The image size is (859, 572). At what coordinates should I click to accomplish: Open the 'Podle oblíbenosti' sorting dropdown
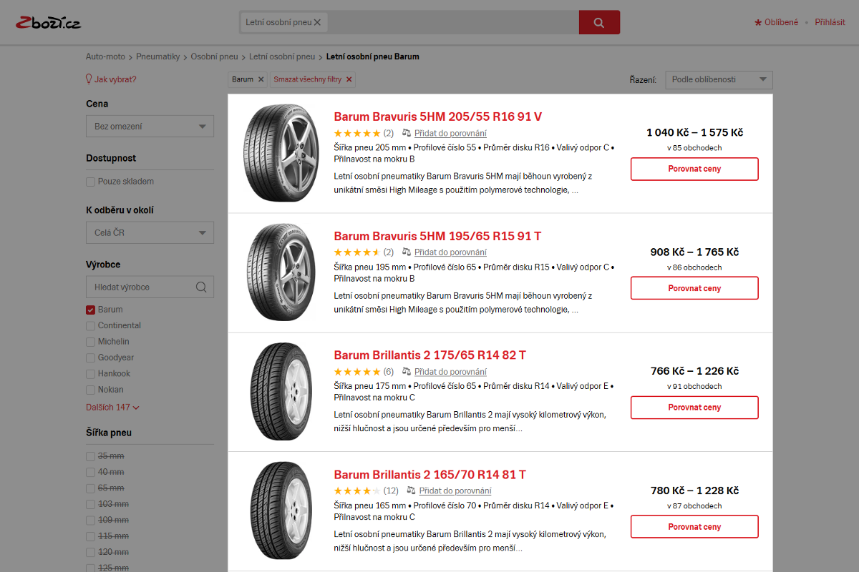pos(719,79)
